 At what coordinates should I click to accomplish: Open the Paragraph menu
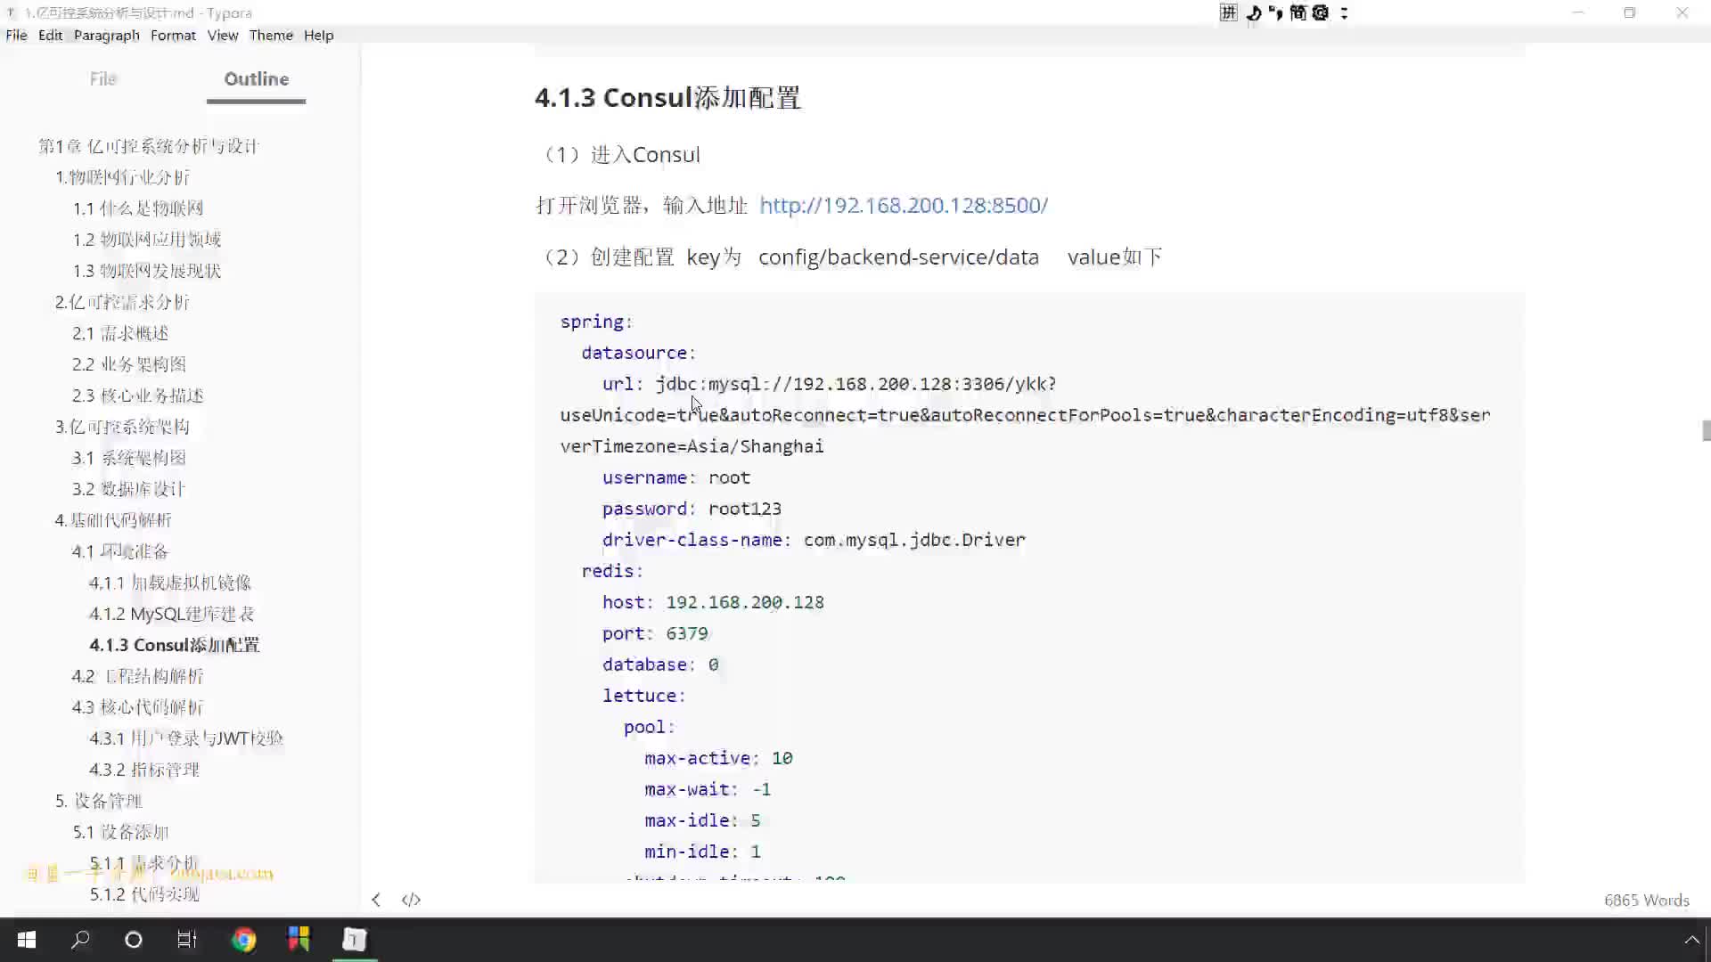click(x=107, y=35)
